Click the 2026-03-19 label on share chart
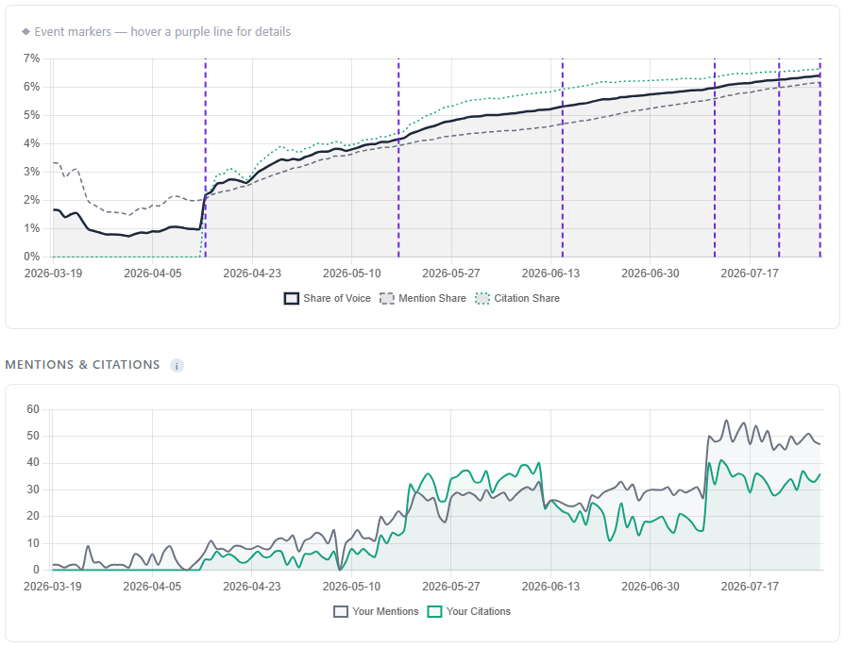This screenshot has height=647, width=845. (x=54, y=274)
